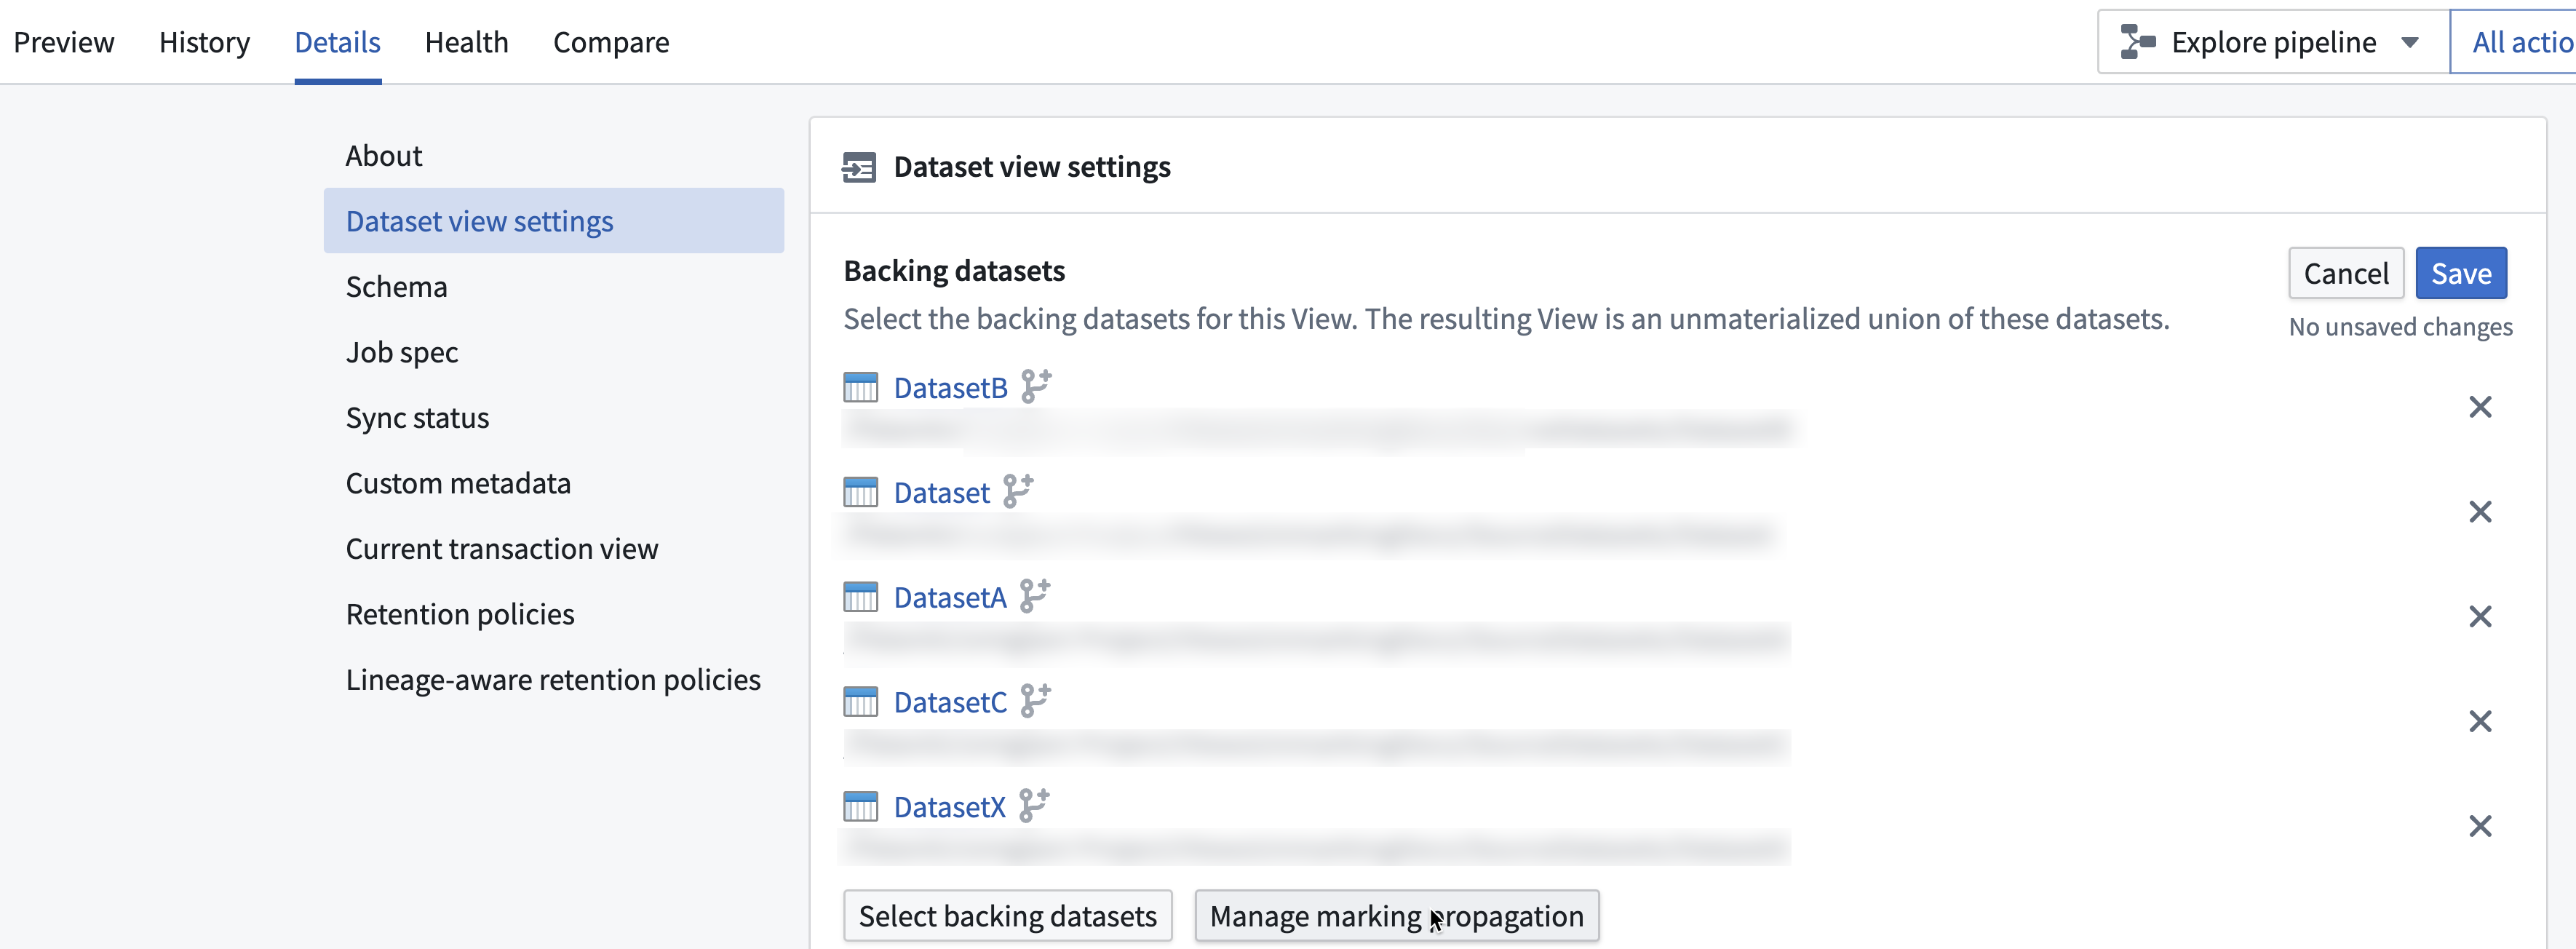The image size is (2576, 949).
Task: Remove DatasetC using the X icon
Action: (2479, 721)
